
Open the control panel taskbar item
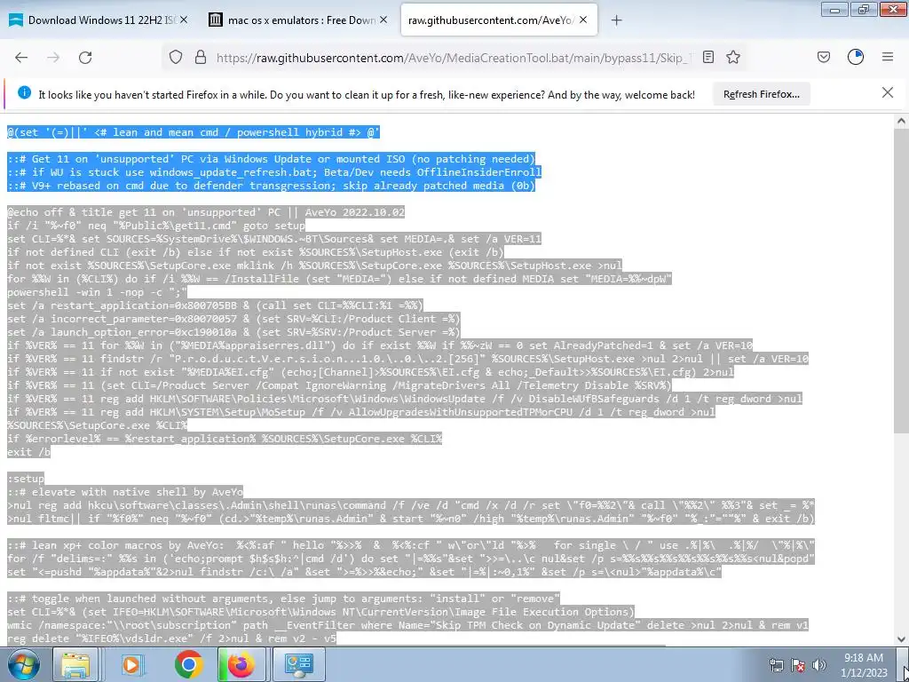(x=297, y=664)
